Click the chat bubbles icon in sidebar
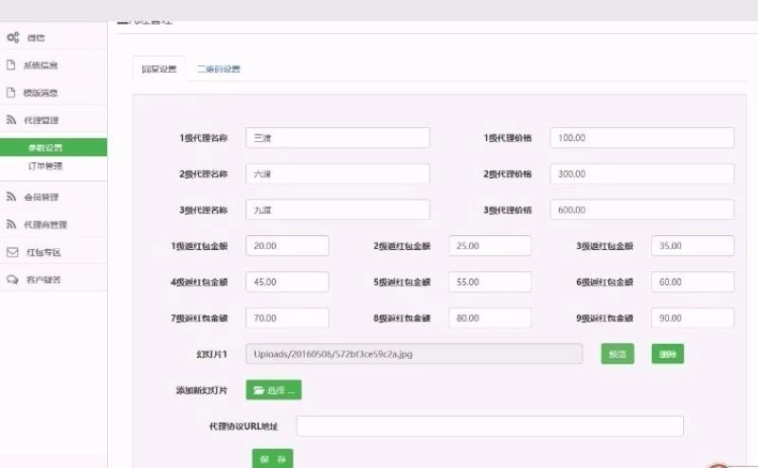758x468 pixels. click(x=12, y=279)
